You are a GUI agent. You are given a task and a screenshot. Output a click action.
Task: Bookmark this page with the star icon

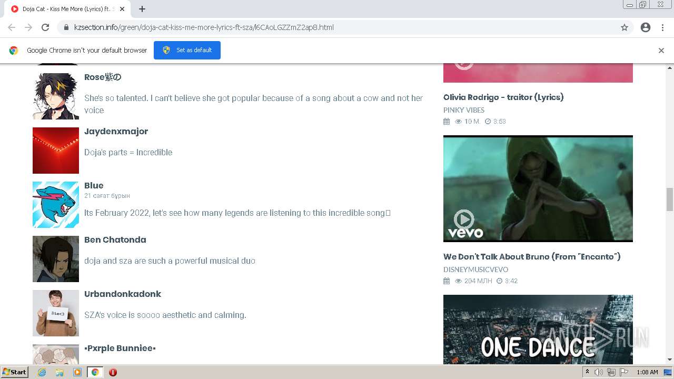pos(625,27)
